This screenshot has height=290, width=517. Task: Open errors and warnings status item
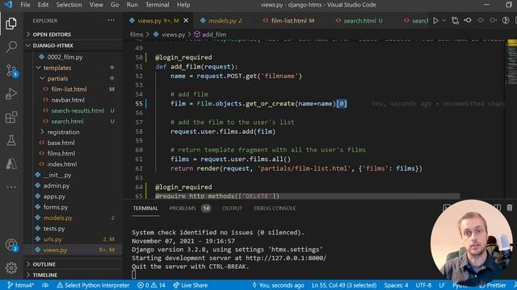pos(151,285)
